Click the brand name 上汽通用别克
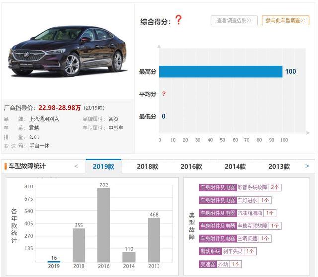318x277 pixels. click(44, 119)
